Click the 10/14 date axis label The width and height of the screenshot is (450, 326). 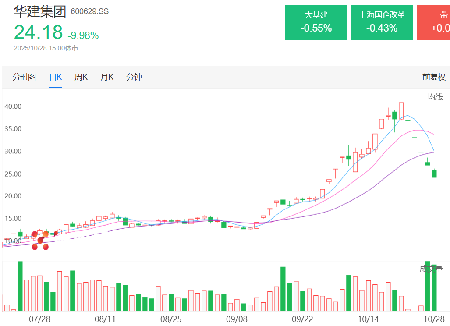[x=368, y=319]
